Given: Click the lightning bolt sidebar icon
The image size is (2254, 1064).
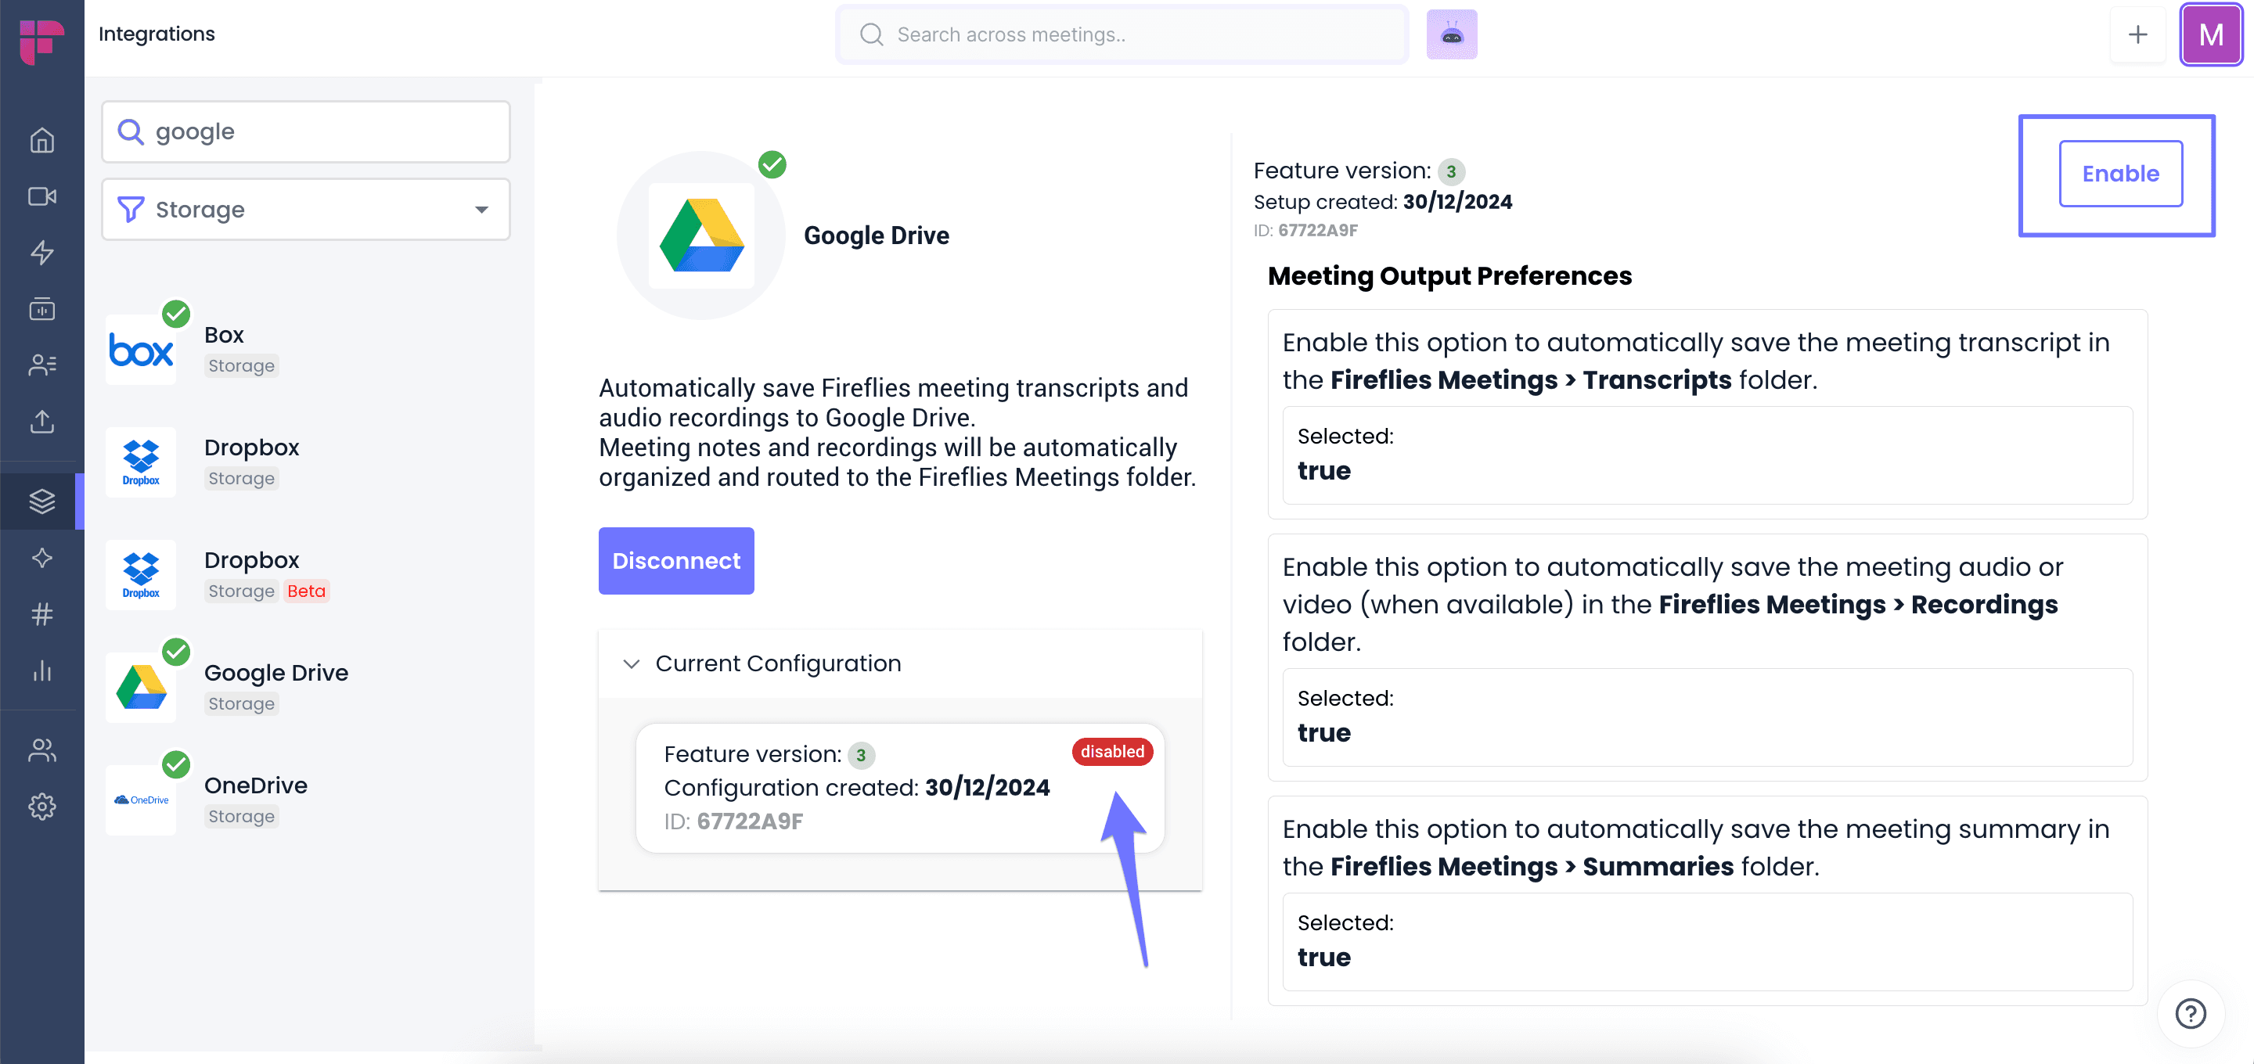Looking at the screenshot, I should (x=42, y=253).
